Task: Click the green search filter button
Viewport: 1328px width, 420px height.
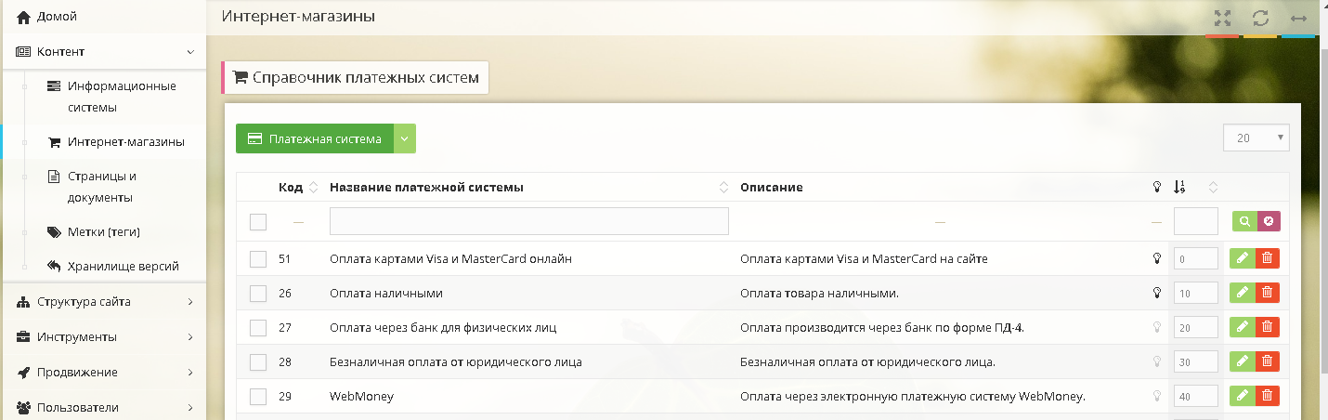Action: coord(1244,221)
